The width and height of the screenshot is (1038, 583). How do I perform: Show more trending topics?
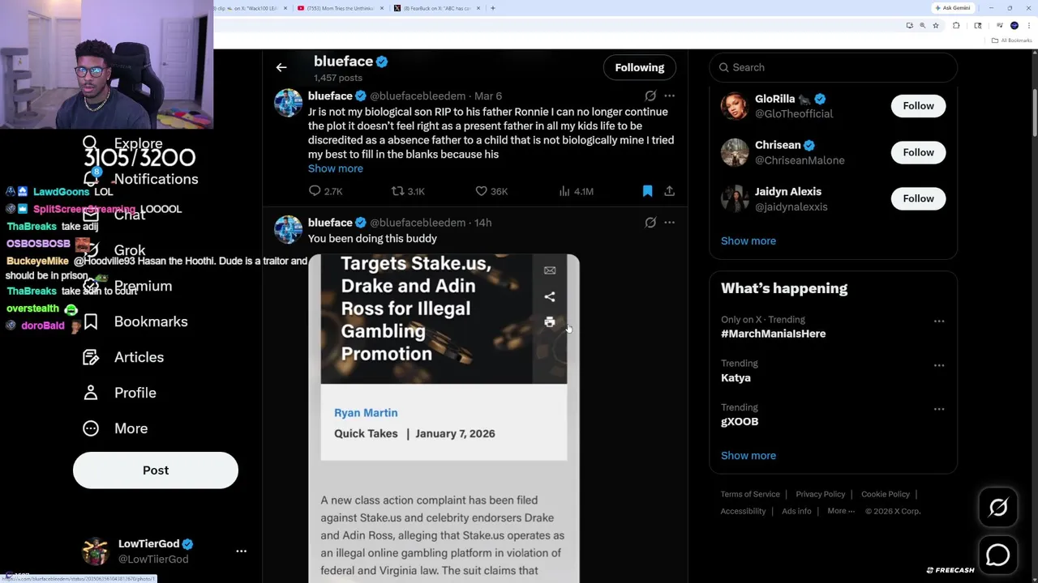click(748, 455)
